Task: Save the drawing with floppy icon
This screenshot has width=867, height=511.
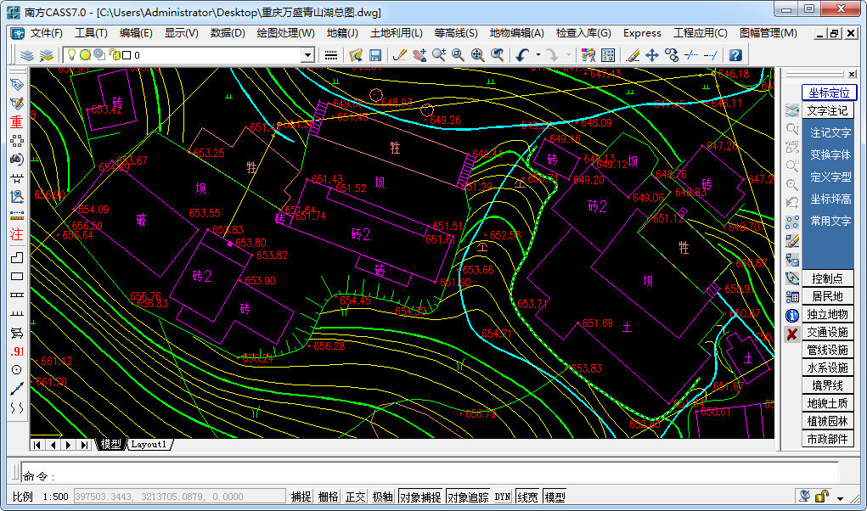Action: pos(375,54)
